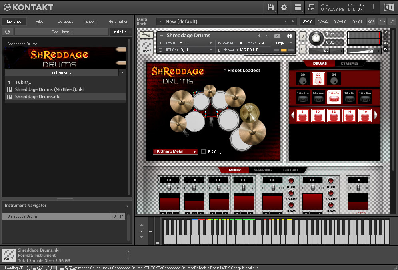Enable the FX Only checkbox
Viewport: 398px width, 270px height.
(203, 152)
